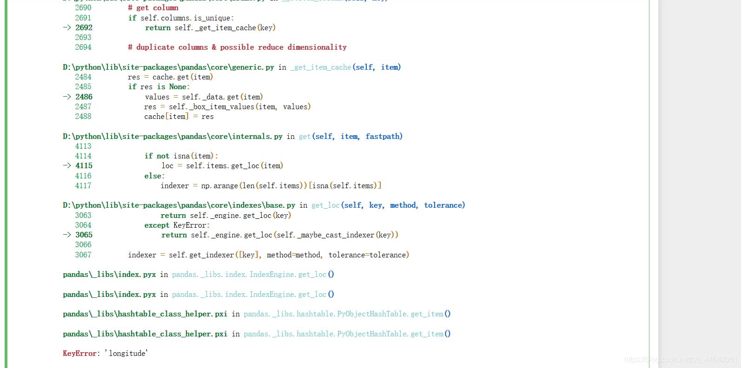Click the blog.csdn.net watermark link
Screen dimensions: 741x368
pyautogui.click(x=680, y=359)
